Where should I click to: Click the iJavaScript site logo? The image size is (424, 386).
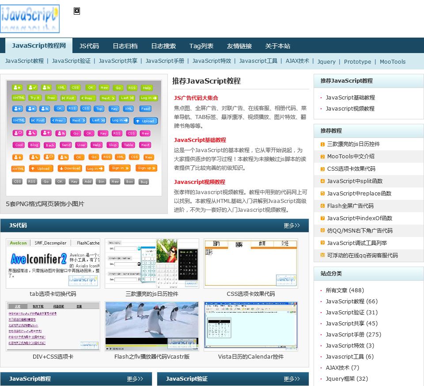pyautogui.click(x=30, y=19)
